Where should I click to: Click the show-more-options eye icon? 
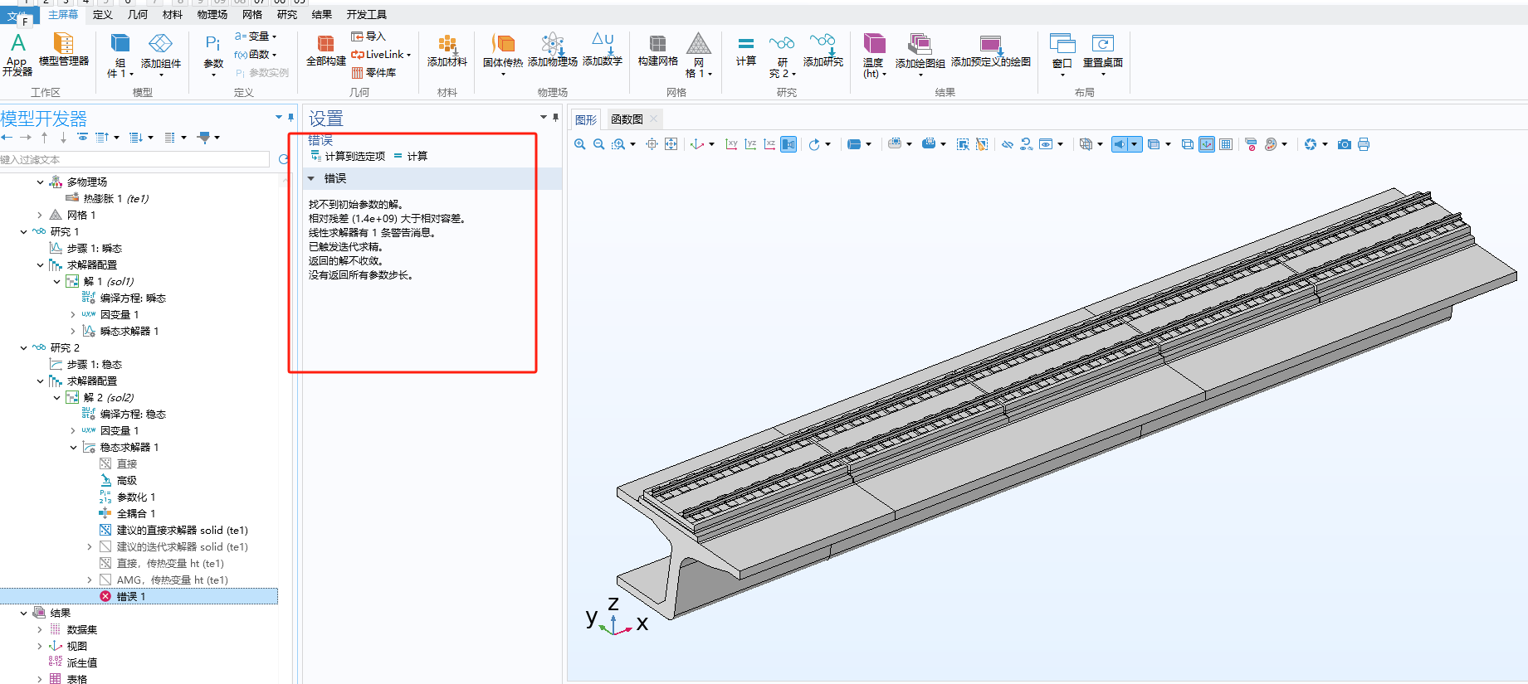(82, 138)
